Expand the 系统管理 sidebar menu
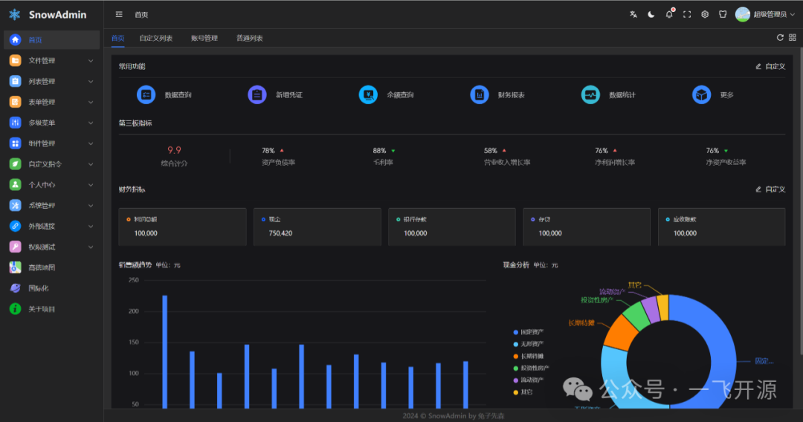This screenshot has height=422, width=803. 51,206
